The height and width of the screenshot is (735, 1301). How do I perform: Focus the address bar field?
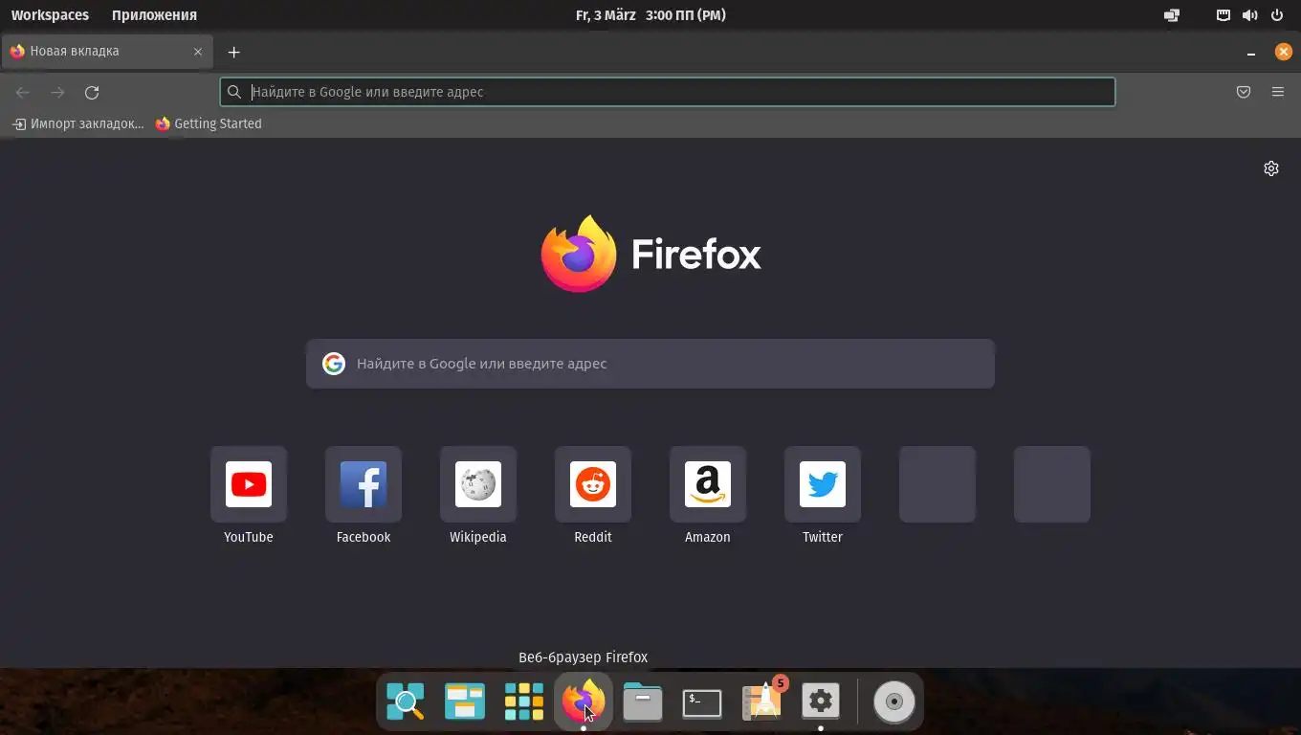(668, 92)
